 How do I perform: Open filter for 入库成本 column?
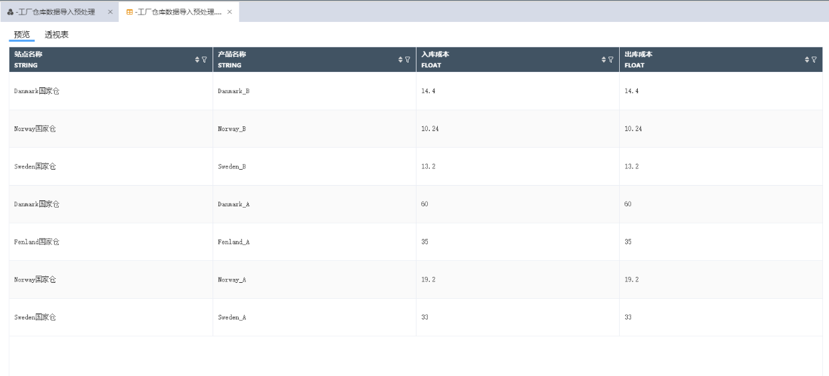tap(611, 60)
